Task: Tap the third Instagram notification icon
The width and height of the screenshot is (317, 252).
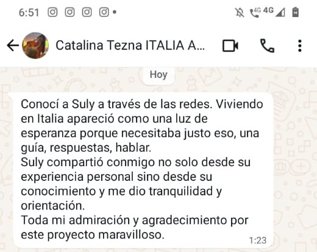Action: coord(87,12)
